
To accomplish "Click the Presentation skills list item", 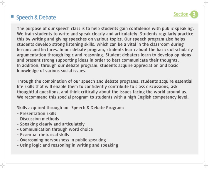I will pos(37,113).
